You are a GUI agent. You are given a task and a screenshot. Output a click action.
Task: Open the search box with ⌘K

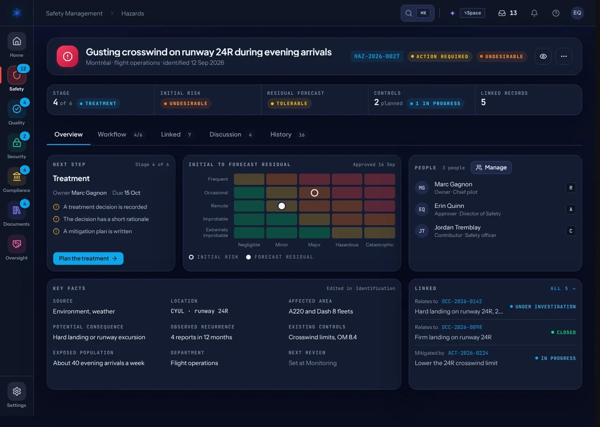pyautogui.click(x=418, y=13)
